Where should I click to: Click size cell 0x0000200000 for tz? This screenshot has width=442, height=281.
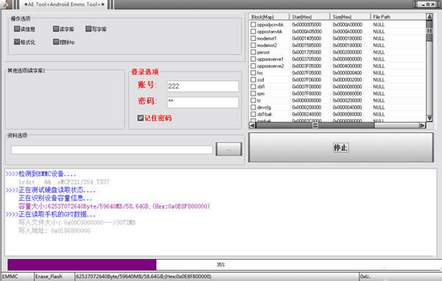(347, 101)
